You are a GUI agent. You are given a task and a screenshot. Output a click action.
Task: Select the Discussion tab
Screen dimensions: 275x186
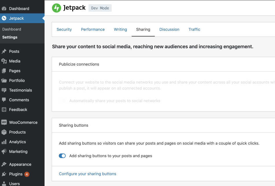(x=169, y=30)
